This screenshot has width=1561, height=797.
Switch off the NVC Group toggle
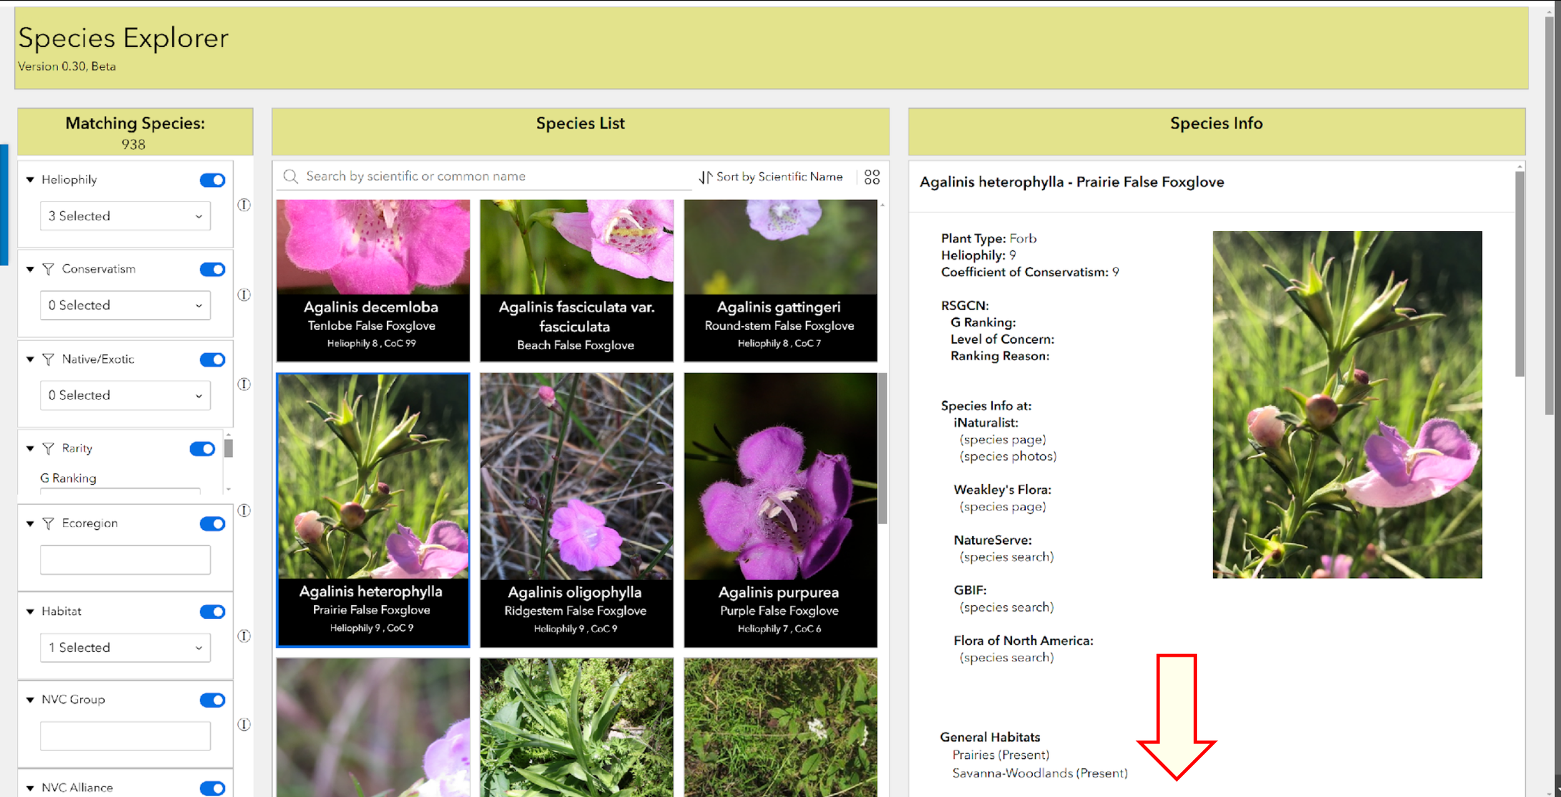pos(212,700)
